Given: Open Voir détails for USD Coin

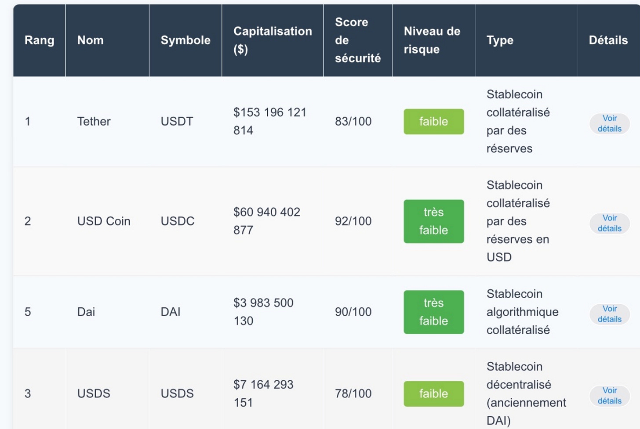Looking at the screenshot, I should click(x=609, y=223).
